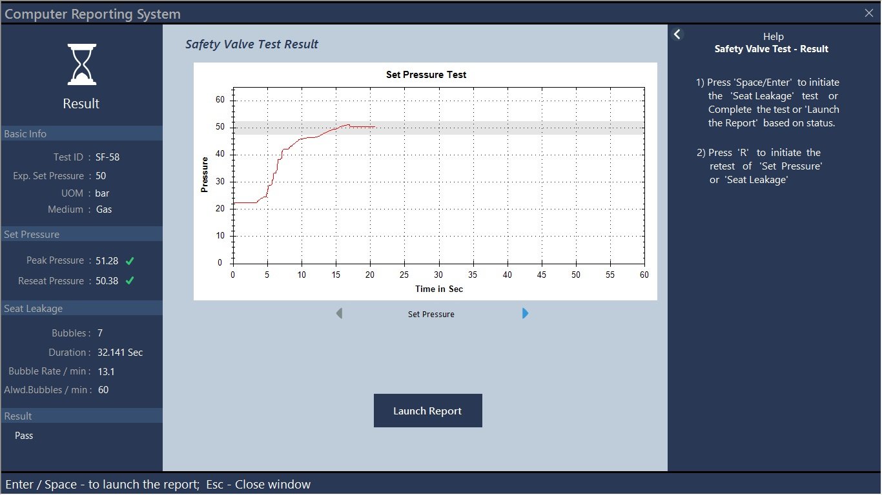Show the next chart with the blue arrow

tap(526, 313)
